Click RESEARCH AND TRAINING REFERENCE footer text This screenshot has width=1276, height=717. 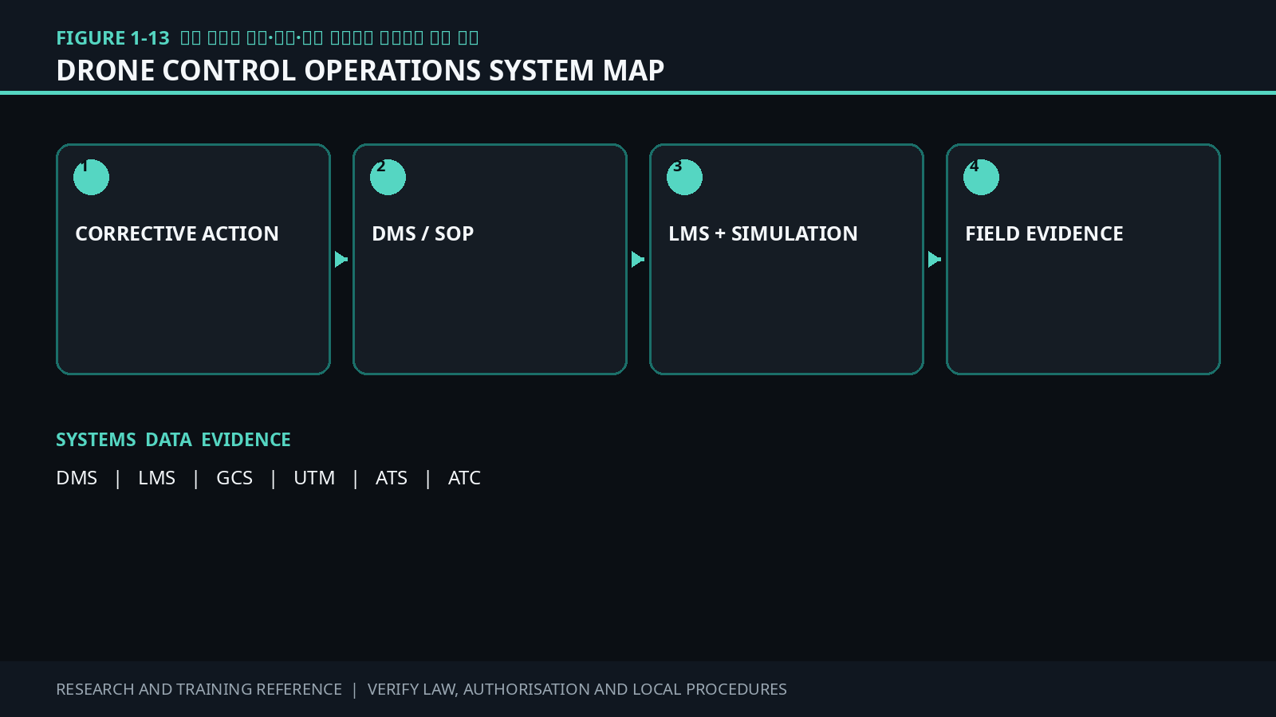coord(199,689)
